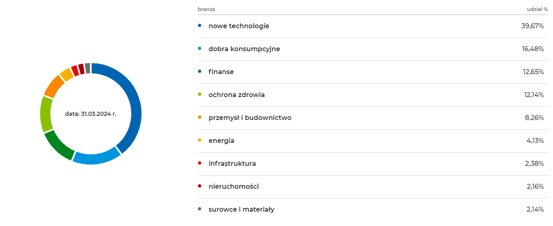
Task: Click the przemysł i budownictwo label
Action: tap(250, 118)
